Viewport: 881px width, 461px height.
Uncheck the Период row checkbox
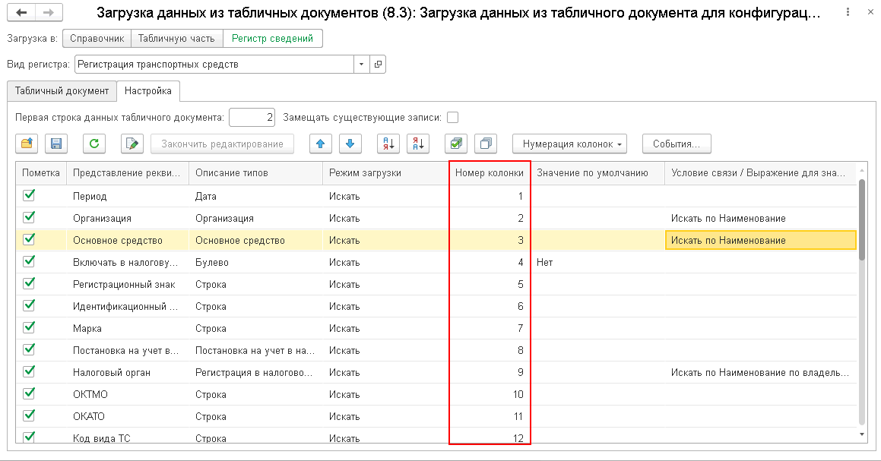point(29,195)
